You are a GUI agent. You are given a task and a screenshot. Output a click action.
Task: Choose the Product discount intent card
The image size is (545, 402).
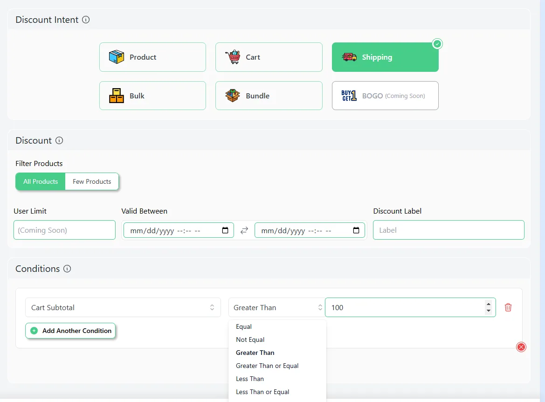(152, 57)
